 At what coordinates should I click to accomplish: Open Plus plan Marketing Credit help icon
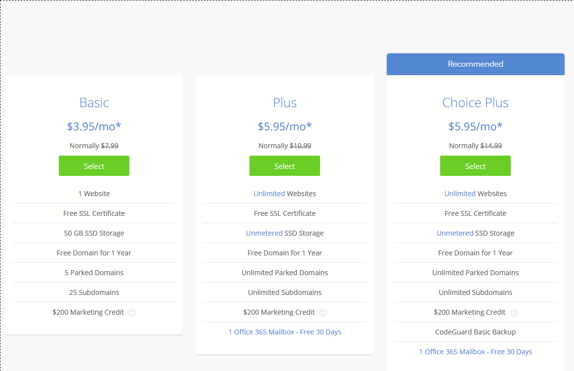point(323,313)
